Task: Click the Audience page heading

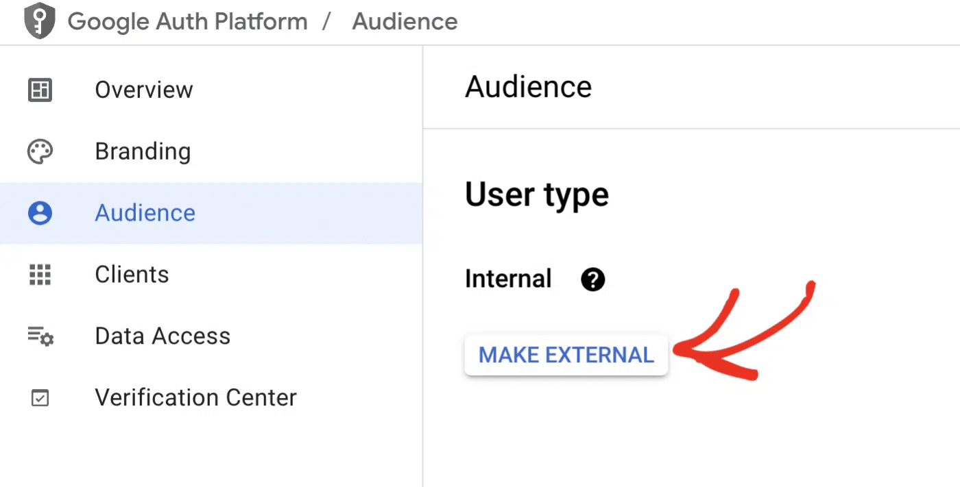Action: tap(528, 87)
